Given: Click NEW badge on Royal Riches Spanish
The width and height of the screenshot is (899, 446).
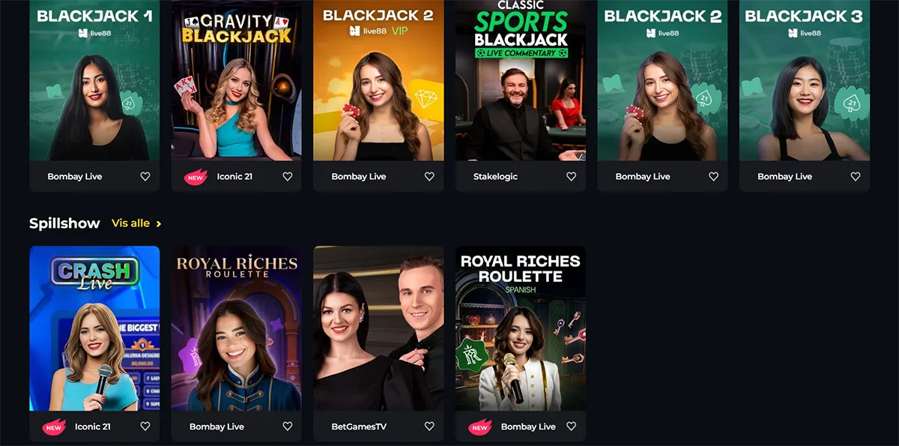Looking at the screenshot, I should click(479, 427).
